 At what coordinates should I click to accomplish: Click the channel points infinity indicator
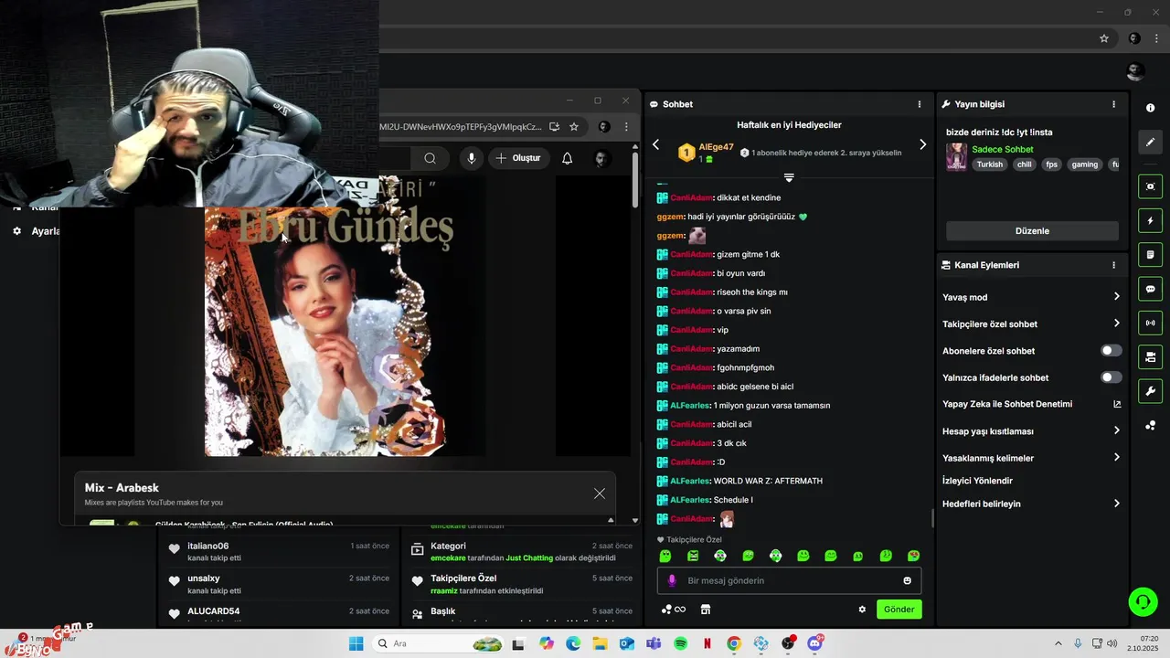674,610
